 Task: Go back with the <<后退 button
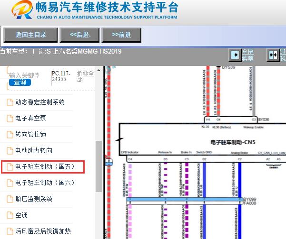(x=79, y=35)
